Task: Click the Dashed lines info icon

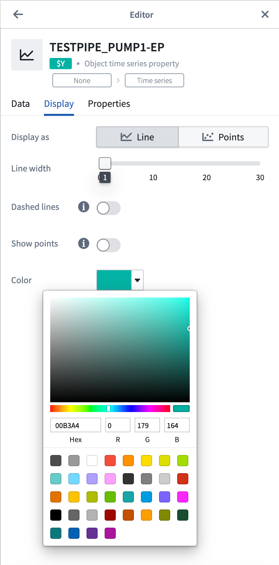Action: click(84, 207)
